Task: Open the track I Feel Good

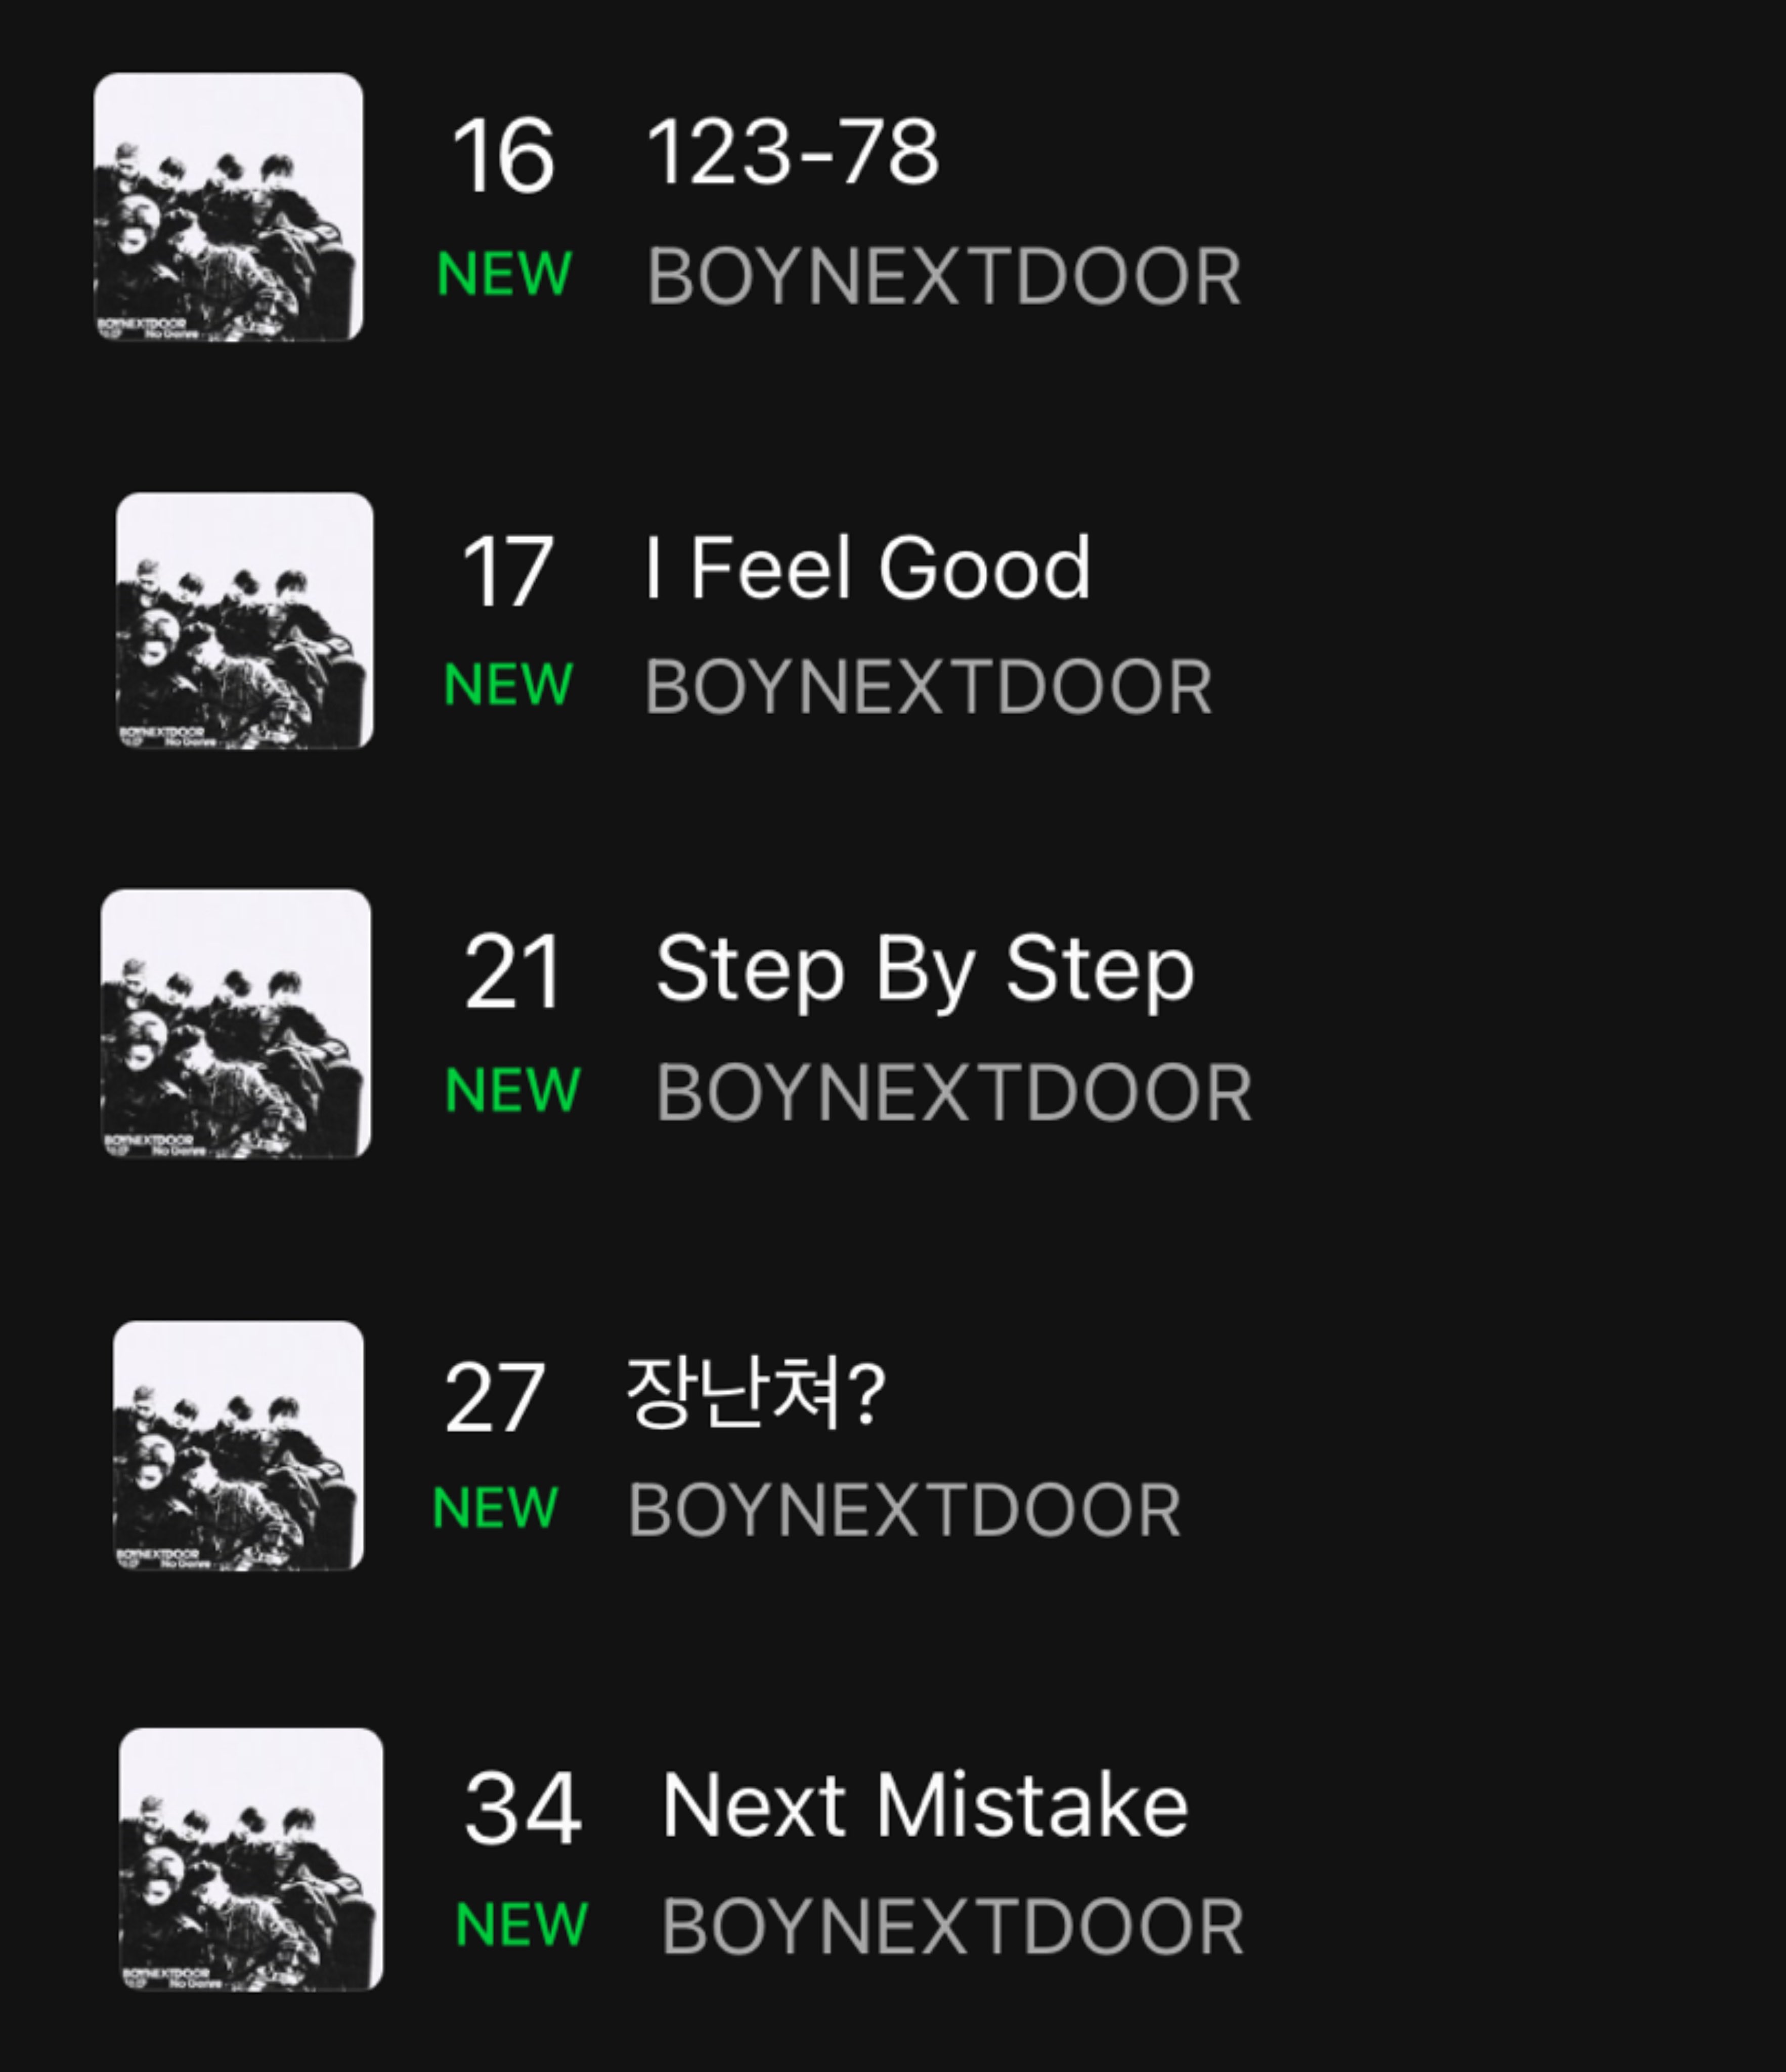Action: (x=866, y=568)
